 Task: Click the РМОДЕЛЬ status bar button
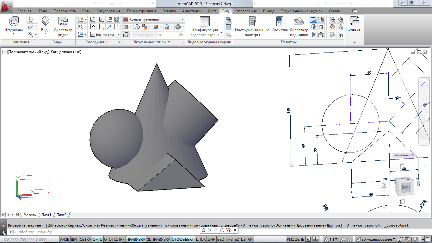295,240
